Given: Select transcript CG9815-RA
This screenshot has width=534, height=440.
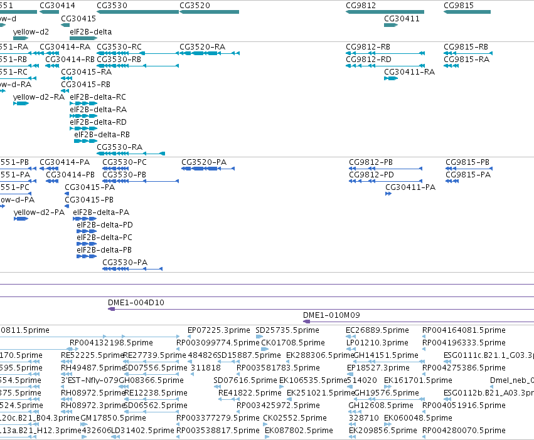Looking at the screenshot, I should click(x=466, y=60).
